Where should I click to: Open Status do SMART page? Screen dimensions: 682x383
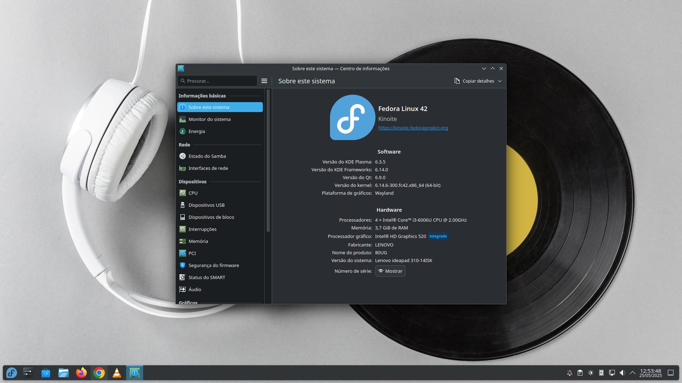220,277
